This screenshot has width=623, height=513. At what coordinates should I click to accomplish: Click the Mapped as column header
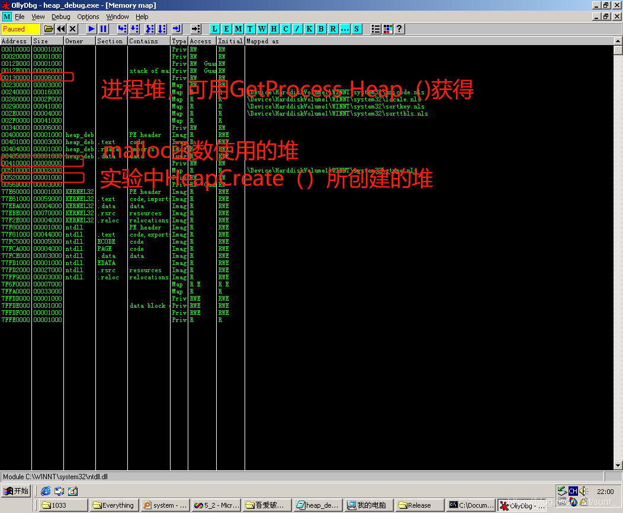[429, 41]
